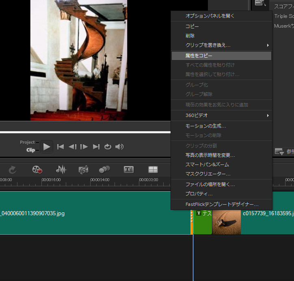Open the Sound Mixer waveform icon

[61, 170]
